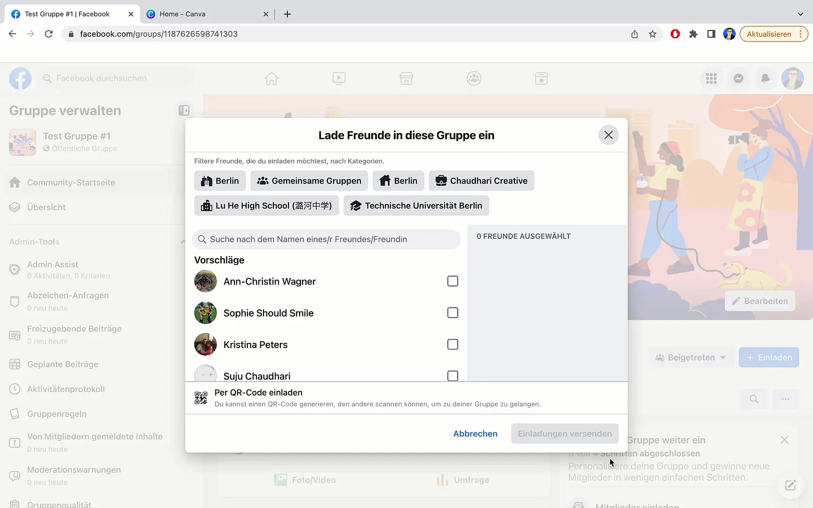Collapse the Admin-Tools section

[x=183, y=242]
